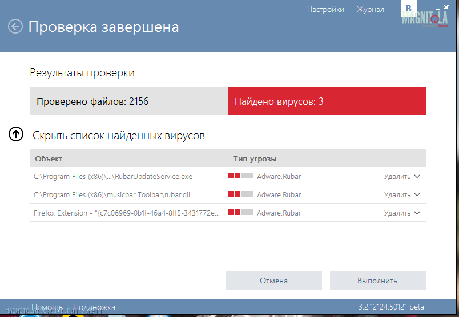Select the Firefox Extension object entry

127,213
